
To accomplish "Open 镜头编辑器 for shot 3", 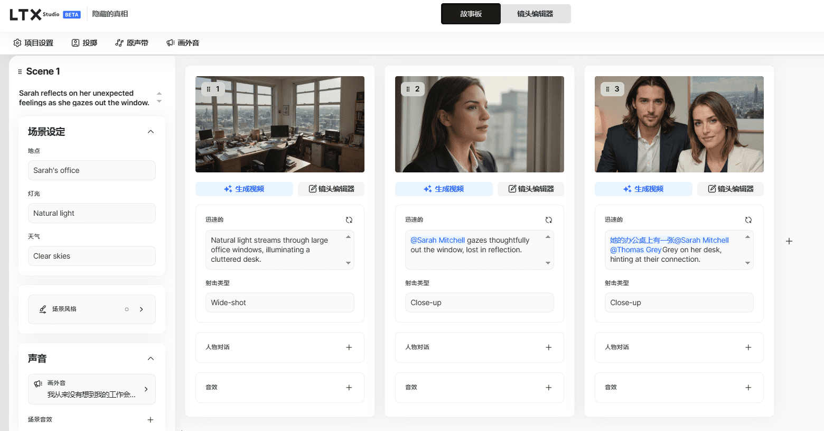I will [x=731, y=189].
